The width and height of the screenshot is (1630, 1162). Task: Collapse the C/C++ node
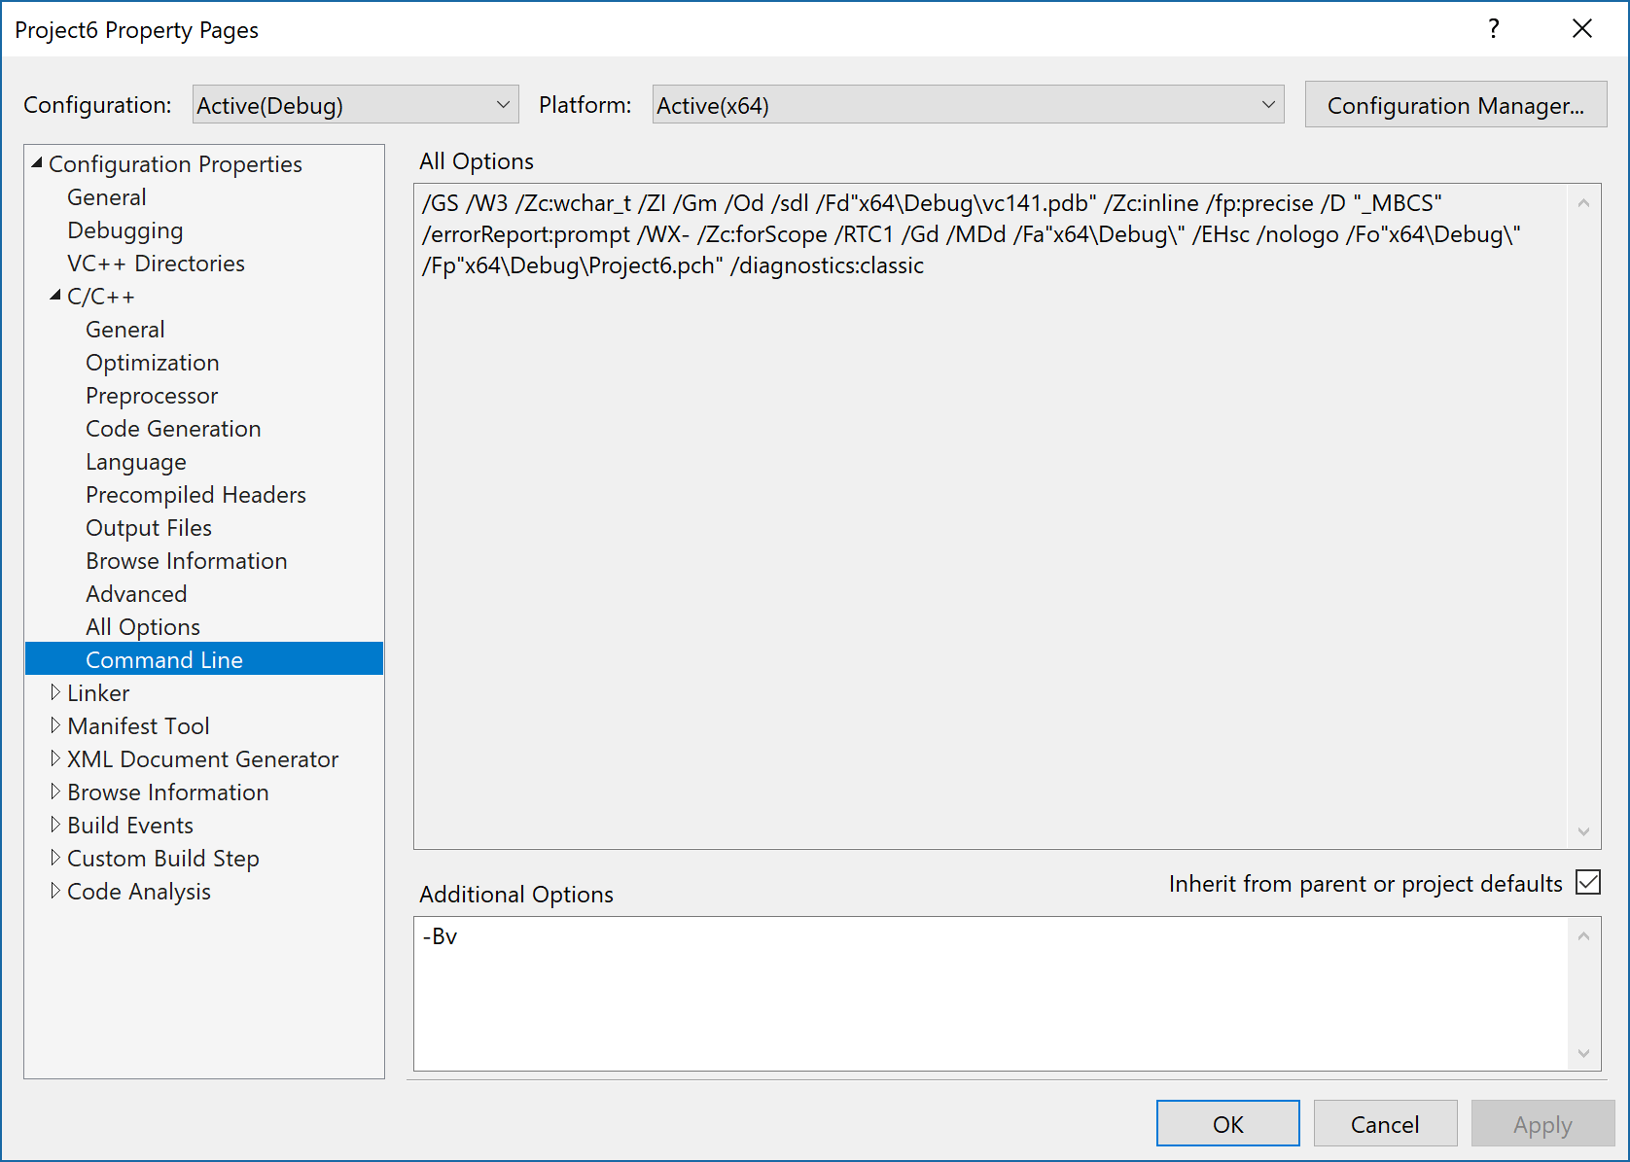click(55, 296)
